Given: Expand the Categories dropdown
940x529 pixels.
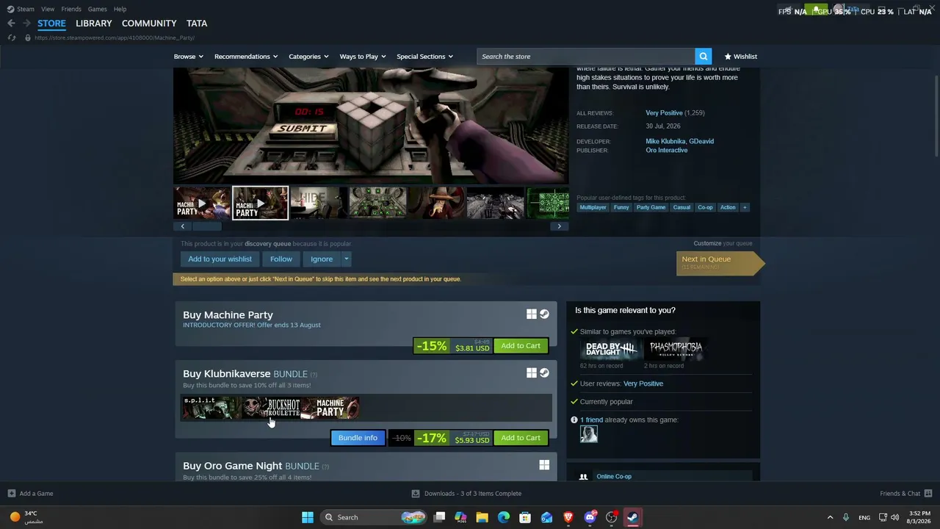Looking at the screenshot, I should pyautogui.click(x=308, y=57).
